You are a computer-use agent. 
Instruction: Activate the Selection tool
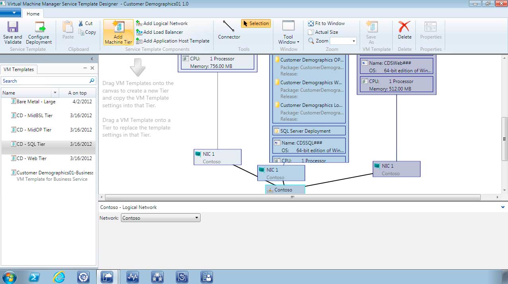pos(256,23)
